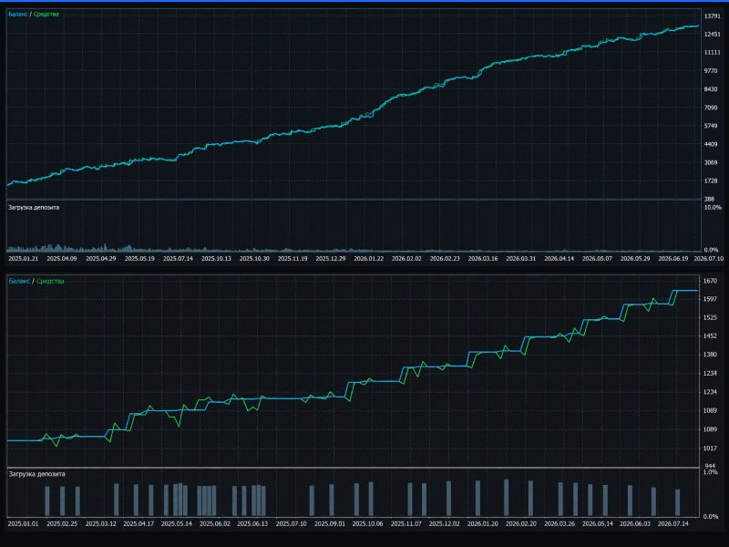
Task: Select the 2025.04.09 date label
Action: click(61, 259)
